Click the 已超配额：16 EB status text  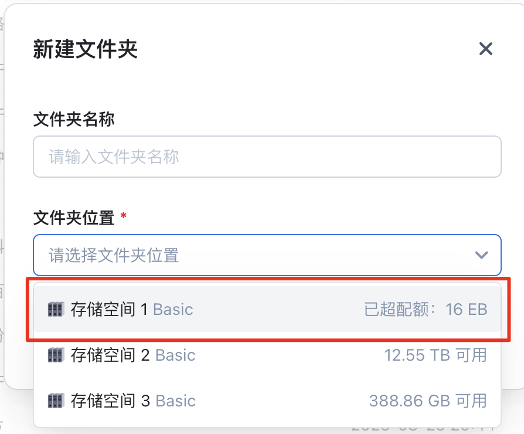426,309
